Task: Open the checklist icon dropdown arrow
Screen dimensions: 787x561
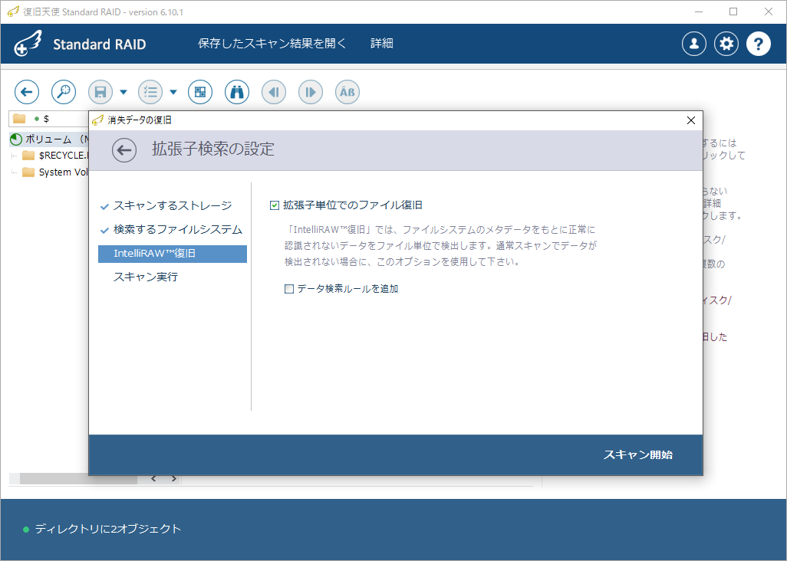Action: click(x=173, y=92)
